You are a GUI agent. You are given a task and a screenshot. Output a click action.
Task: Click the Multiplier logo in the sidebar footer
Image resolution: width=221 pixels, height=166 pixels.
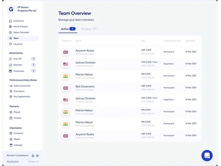point(13,162)
